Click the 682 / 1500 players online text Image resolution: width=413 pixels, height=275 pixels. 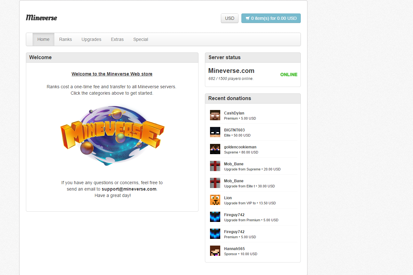tap(231, 79)
